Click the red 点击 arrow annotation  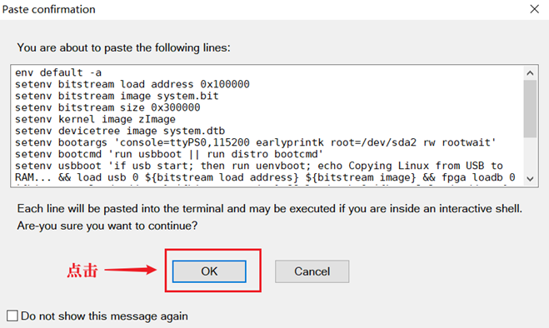click(112, 271)
